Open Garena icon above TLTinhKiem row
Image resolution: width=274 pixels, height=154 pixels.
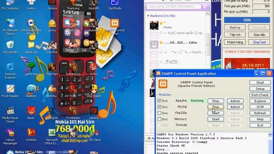(x=94, y=113)
